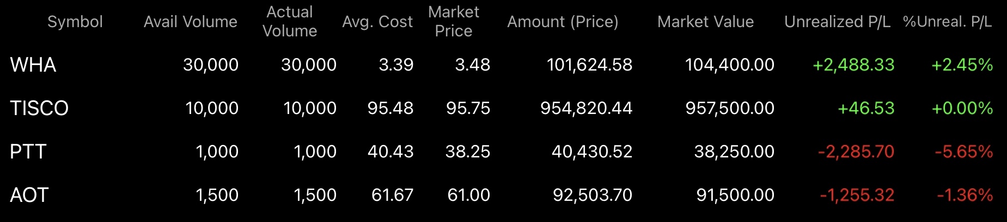Select AOT average cost 61.67
The image size is (1007, 222).
393,195
